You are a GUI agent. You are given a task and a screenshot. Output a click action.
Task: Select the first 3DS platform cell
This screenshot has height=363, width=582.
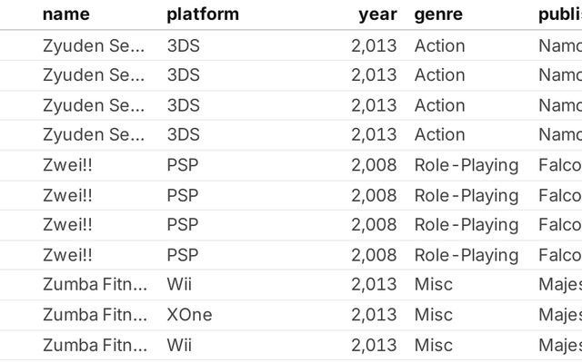click(183, 45)
